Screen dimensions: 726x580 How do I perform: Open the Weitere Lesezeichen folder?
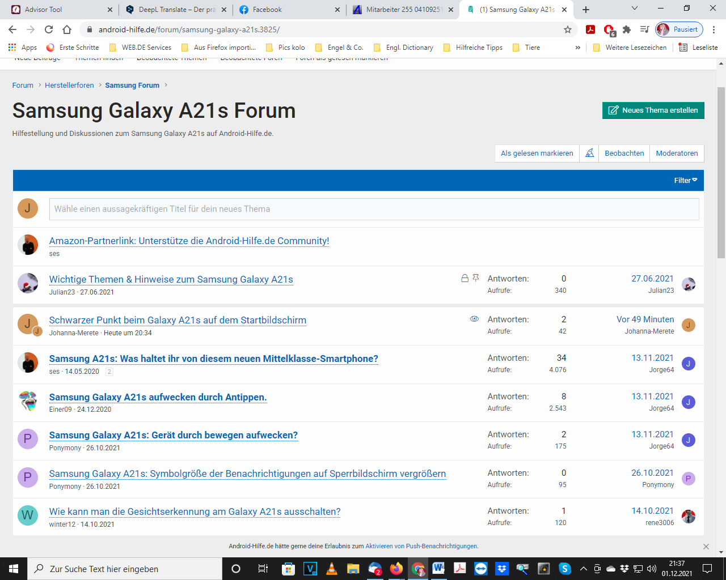click(630, 48)
